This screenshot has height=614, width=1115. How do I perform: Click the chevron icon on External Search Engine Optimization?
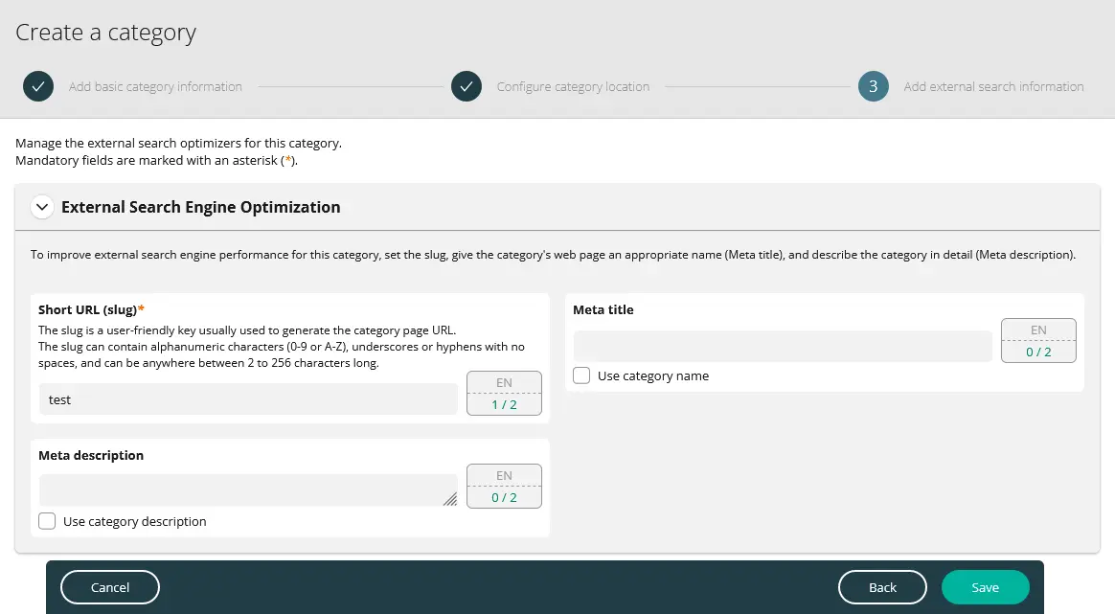pos(41,206)
